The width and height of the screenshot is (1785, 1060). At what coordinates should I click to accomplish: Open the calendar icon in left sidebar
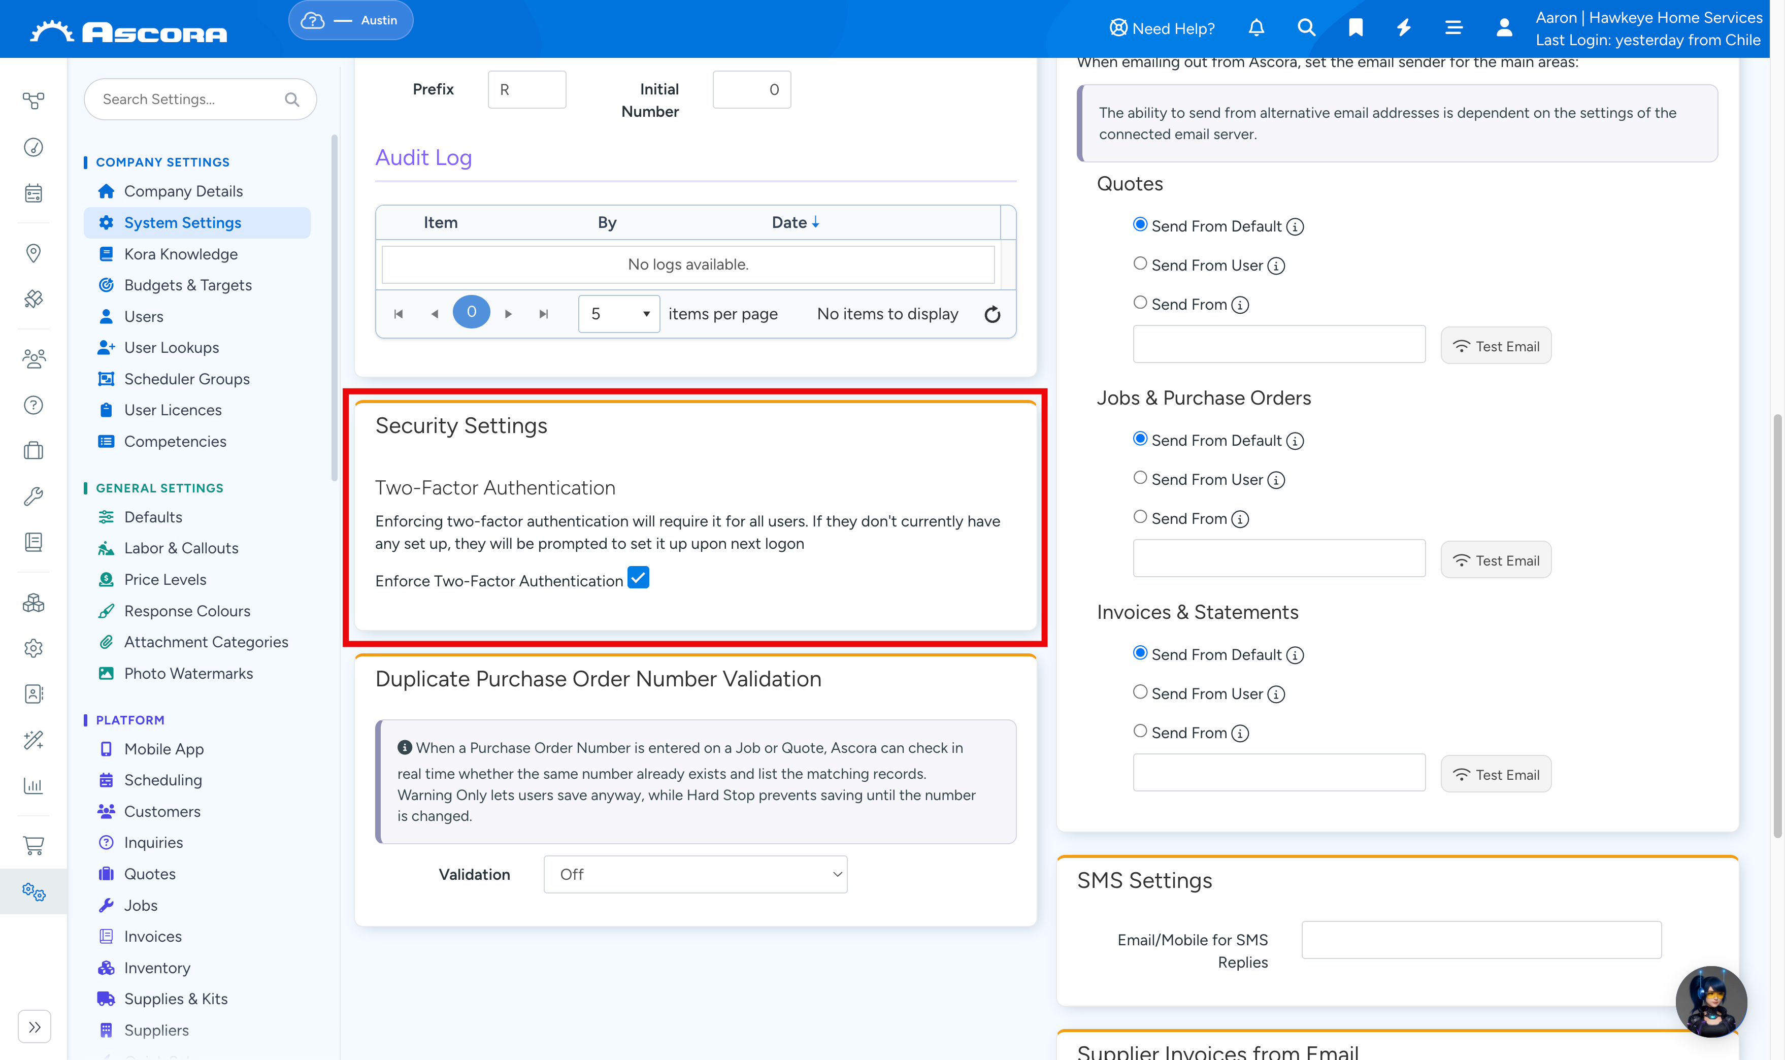34,193
